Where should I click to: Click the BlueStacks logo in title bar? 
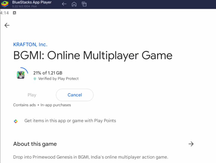5,4
